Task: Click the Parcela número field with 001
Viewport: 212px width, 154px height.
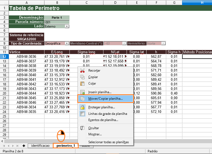Action: (x=57, y=22)
